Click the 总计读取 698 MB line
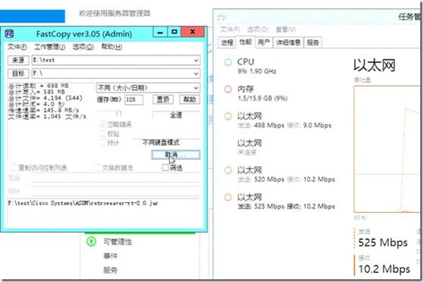 tap(38, 86)
